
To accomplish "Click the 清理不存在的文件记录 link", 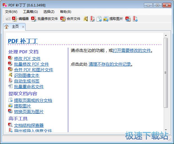I will click(x=110, y=64).
